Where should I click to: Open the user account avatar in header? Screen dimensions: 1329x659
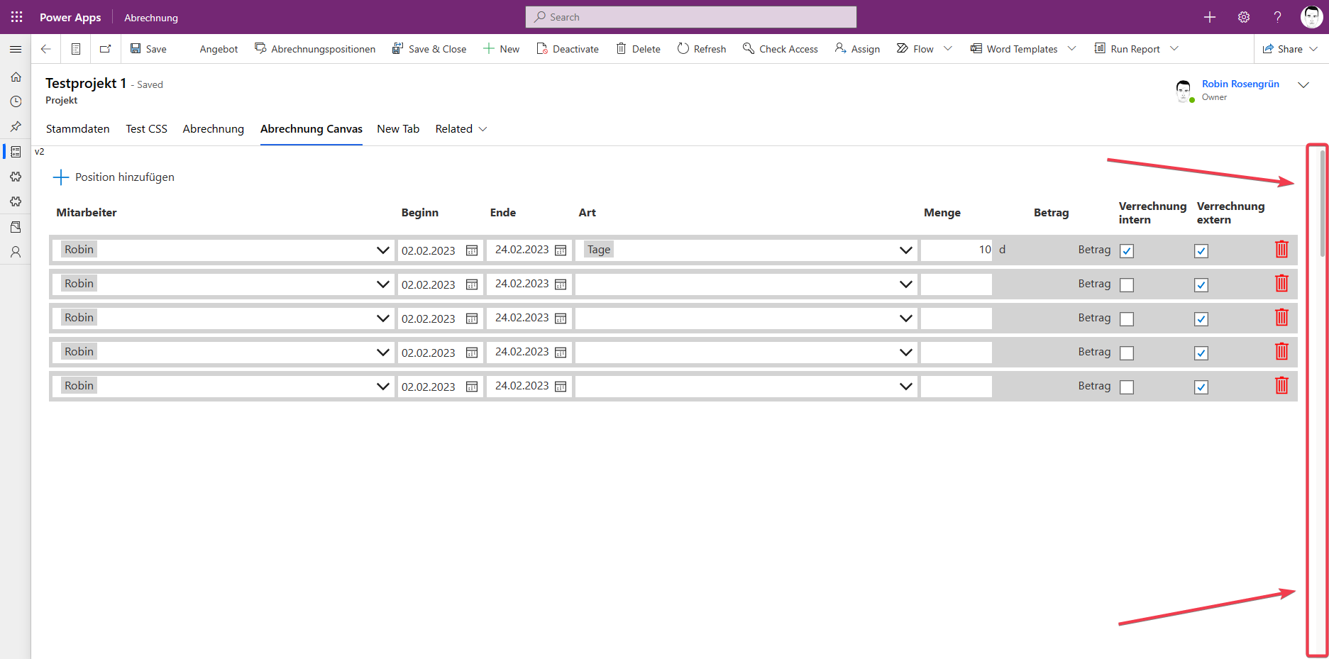coord(1311,17)
